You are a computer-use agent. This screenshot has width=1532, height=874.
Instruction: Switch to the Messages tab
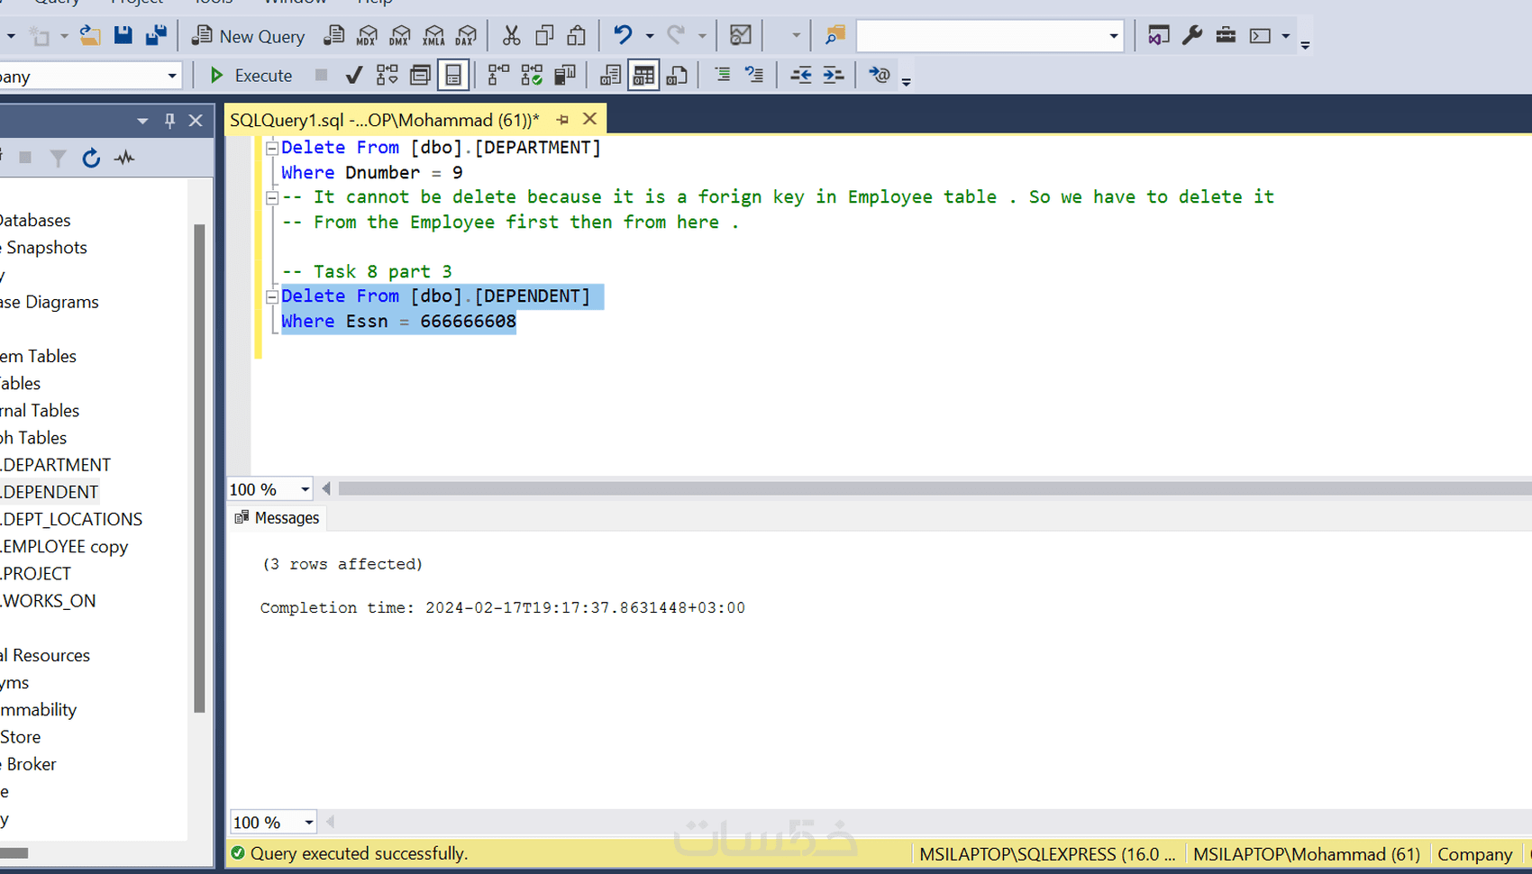pyautogui.click(x=287, y=517)
